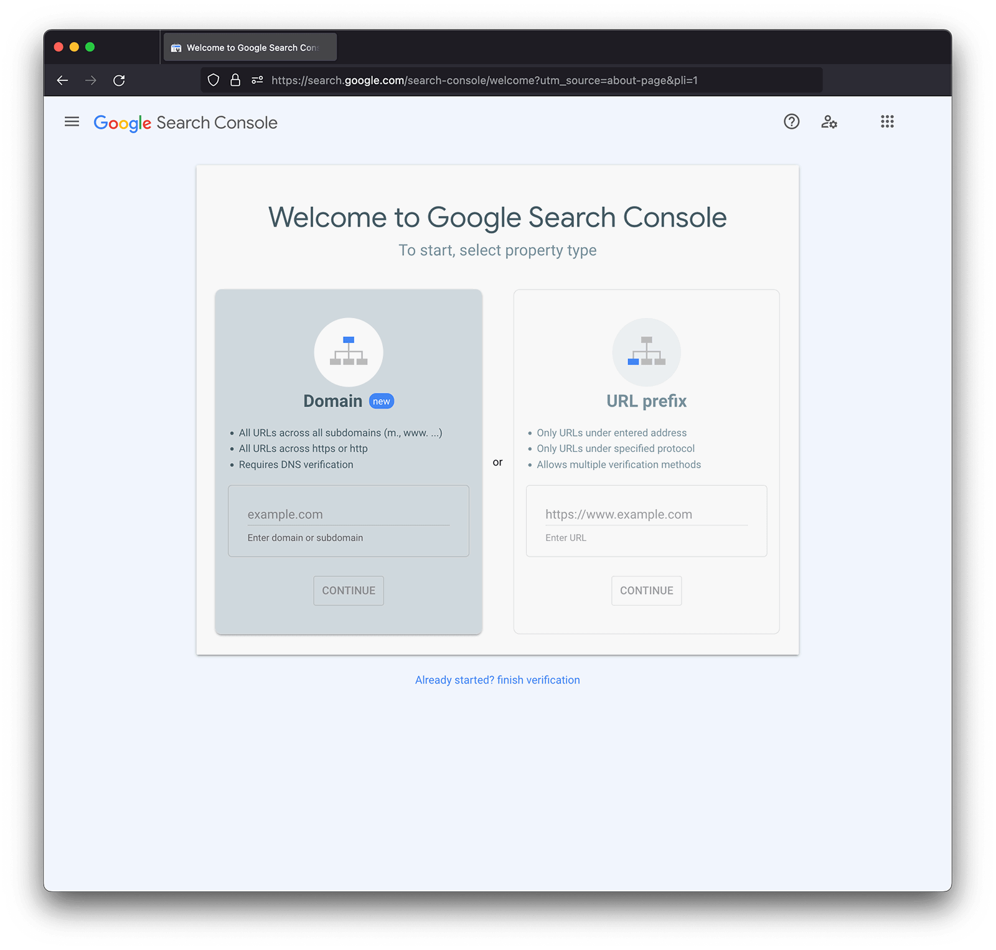Click the 'Welcome to Google Search Console' heading
996x950 pixels.
tap(497, 218)
